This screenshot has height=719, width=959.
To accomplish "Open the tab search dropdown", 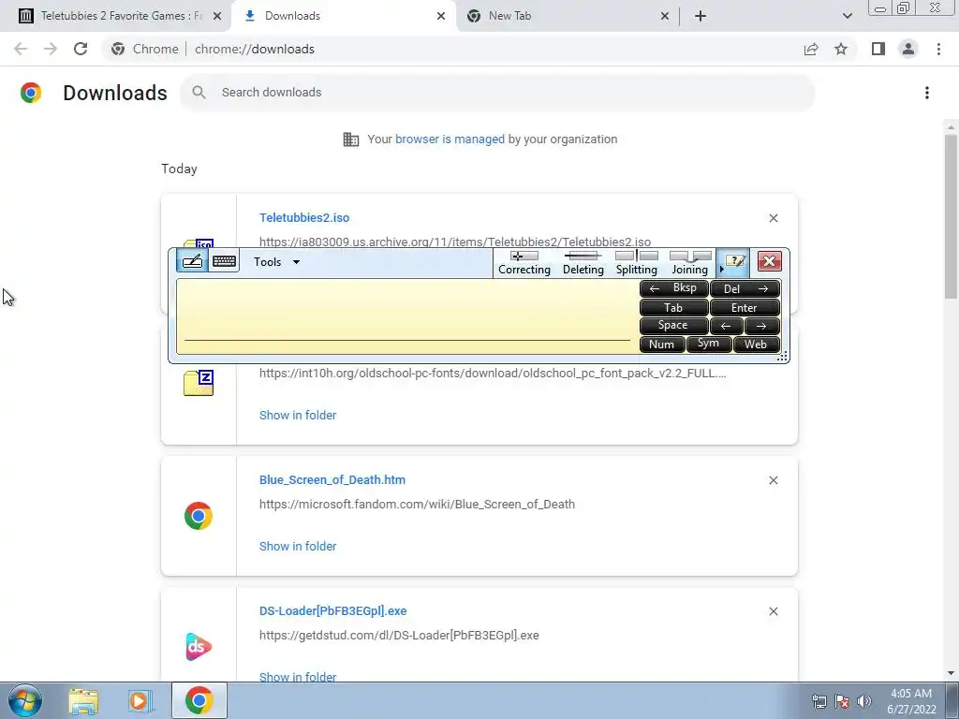I will click(x=847, y=17).
